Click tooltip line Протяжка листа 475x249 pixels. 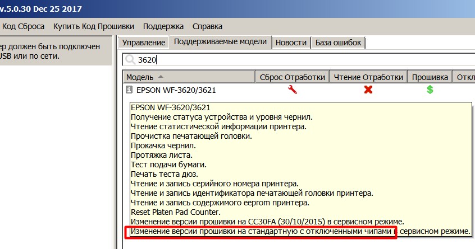pos(162,155)
